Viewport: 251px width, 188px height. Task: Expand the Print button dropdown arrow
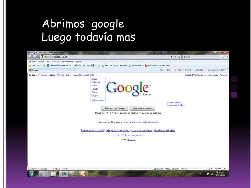pyautogui.click(x=183, y=70)
